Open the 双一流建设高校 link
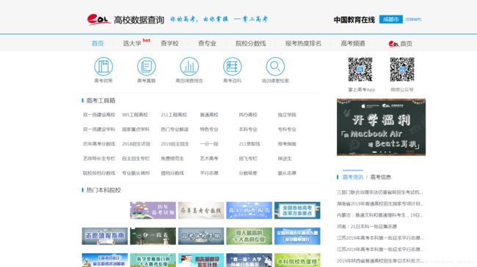The height and width of the screenshot is (267, 477). tap(99, 115)
